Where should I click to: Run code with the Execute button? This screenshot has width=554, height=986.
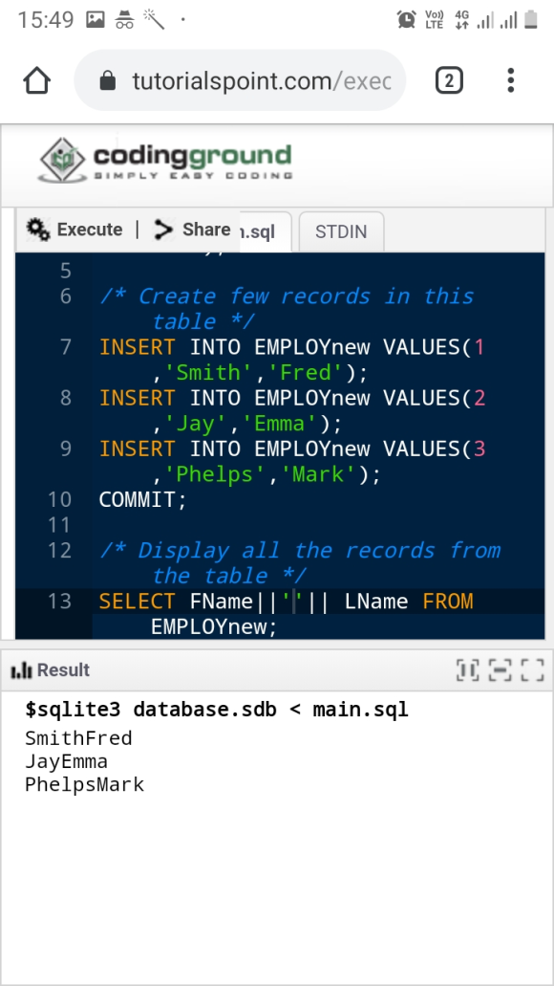pos(75,230)
